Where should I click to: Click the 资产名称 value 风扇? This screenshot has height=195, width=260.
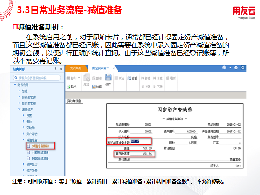194,137
